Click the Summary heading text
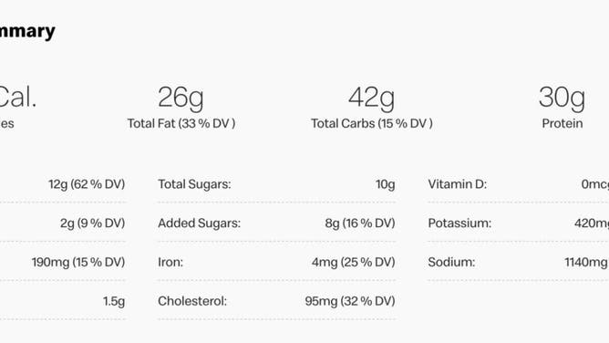Viewport: 609px width, 343px height. [x=27, y=31]
